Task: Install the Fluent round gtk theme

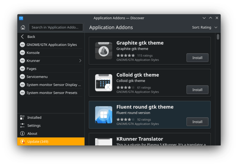Action: (x=197, y=122)
